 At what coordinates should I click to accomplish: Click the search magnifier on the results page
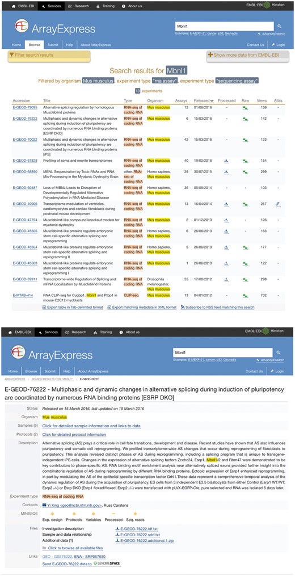[279, 27]
